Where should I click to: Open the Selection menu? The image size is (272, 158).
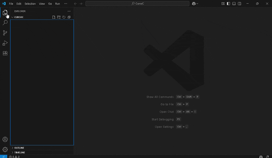tap(30, 4)
